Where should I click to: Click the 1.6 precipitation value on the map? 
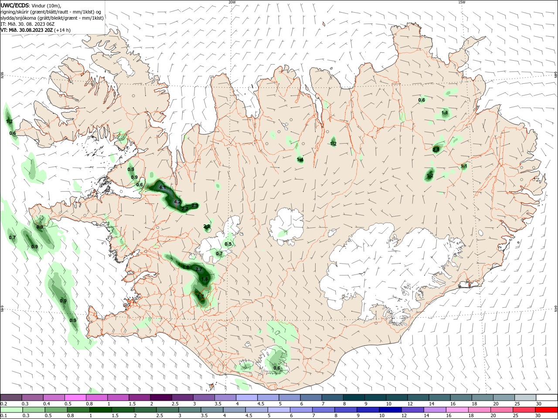[x=186, y=267]
